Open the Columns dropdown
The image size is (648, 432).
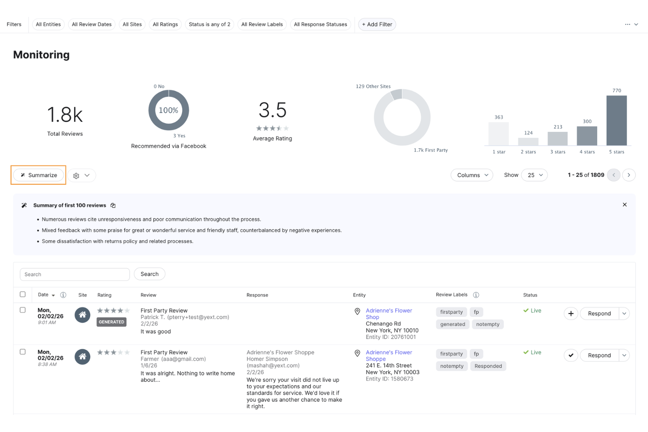pos(472,175)
